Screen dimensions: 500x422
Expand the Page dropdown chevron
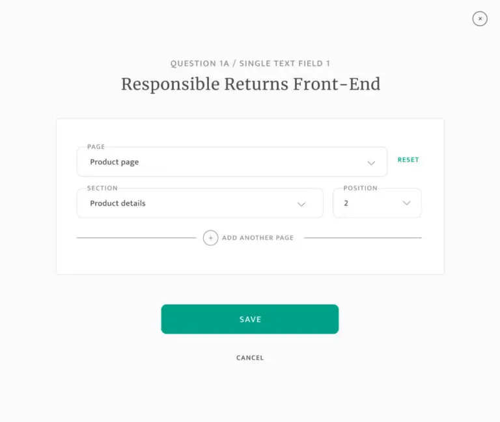[x=371, y=163]
